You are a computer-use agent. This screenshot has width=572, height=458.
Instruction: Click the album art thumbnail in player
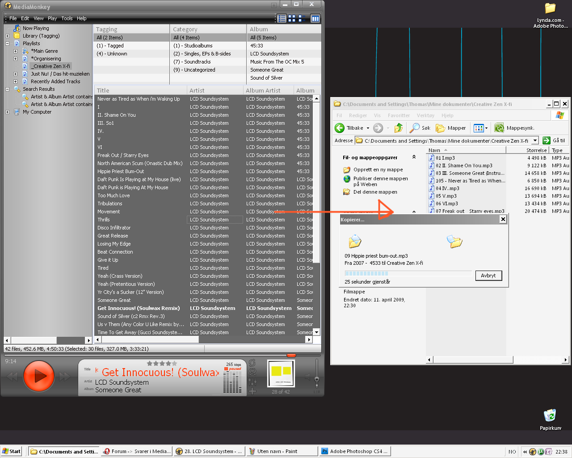[x=281, y=373]
